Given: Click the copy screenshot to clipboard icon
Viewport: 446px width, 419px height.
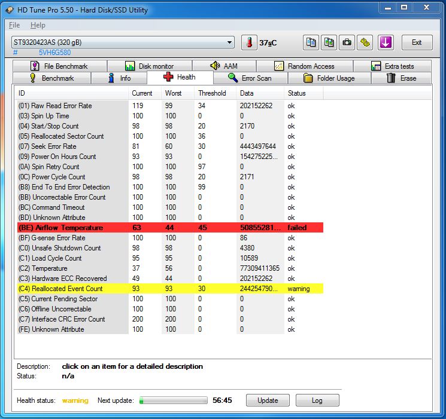Looking at the screenshot, I should 329,42.
